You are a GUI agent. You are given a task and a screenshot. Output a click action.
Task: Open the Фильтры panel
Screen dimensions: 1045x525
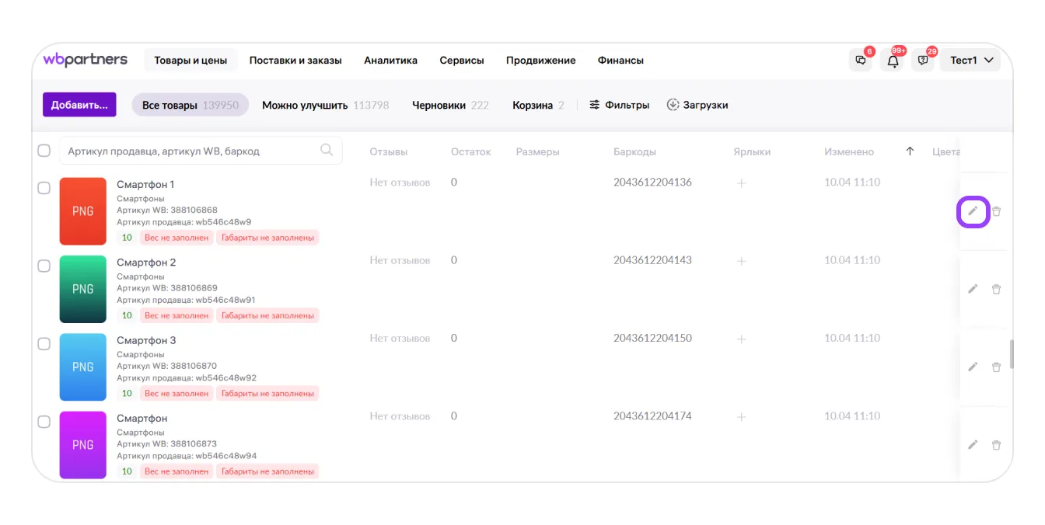point(619,105)
